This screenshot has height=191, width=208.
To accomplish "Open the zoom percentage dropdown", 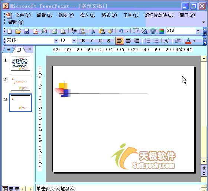I will click(198, 31).
